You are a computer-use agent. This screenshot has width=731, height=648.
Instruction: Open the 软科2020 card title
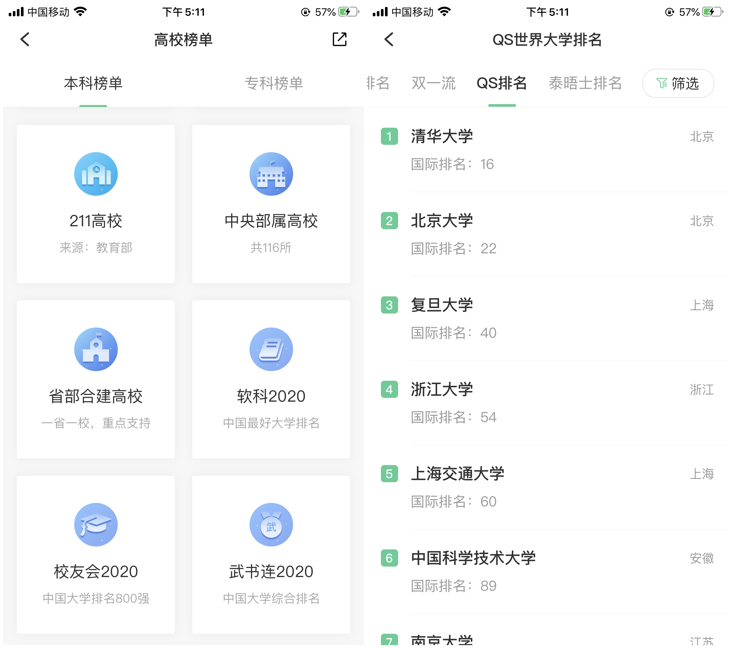point(271,396)
